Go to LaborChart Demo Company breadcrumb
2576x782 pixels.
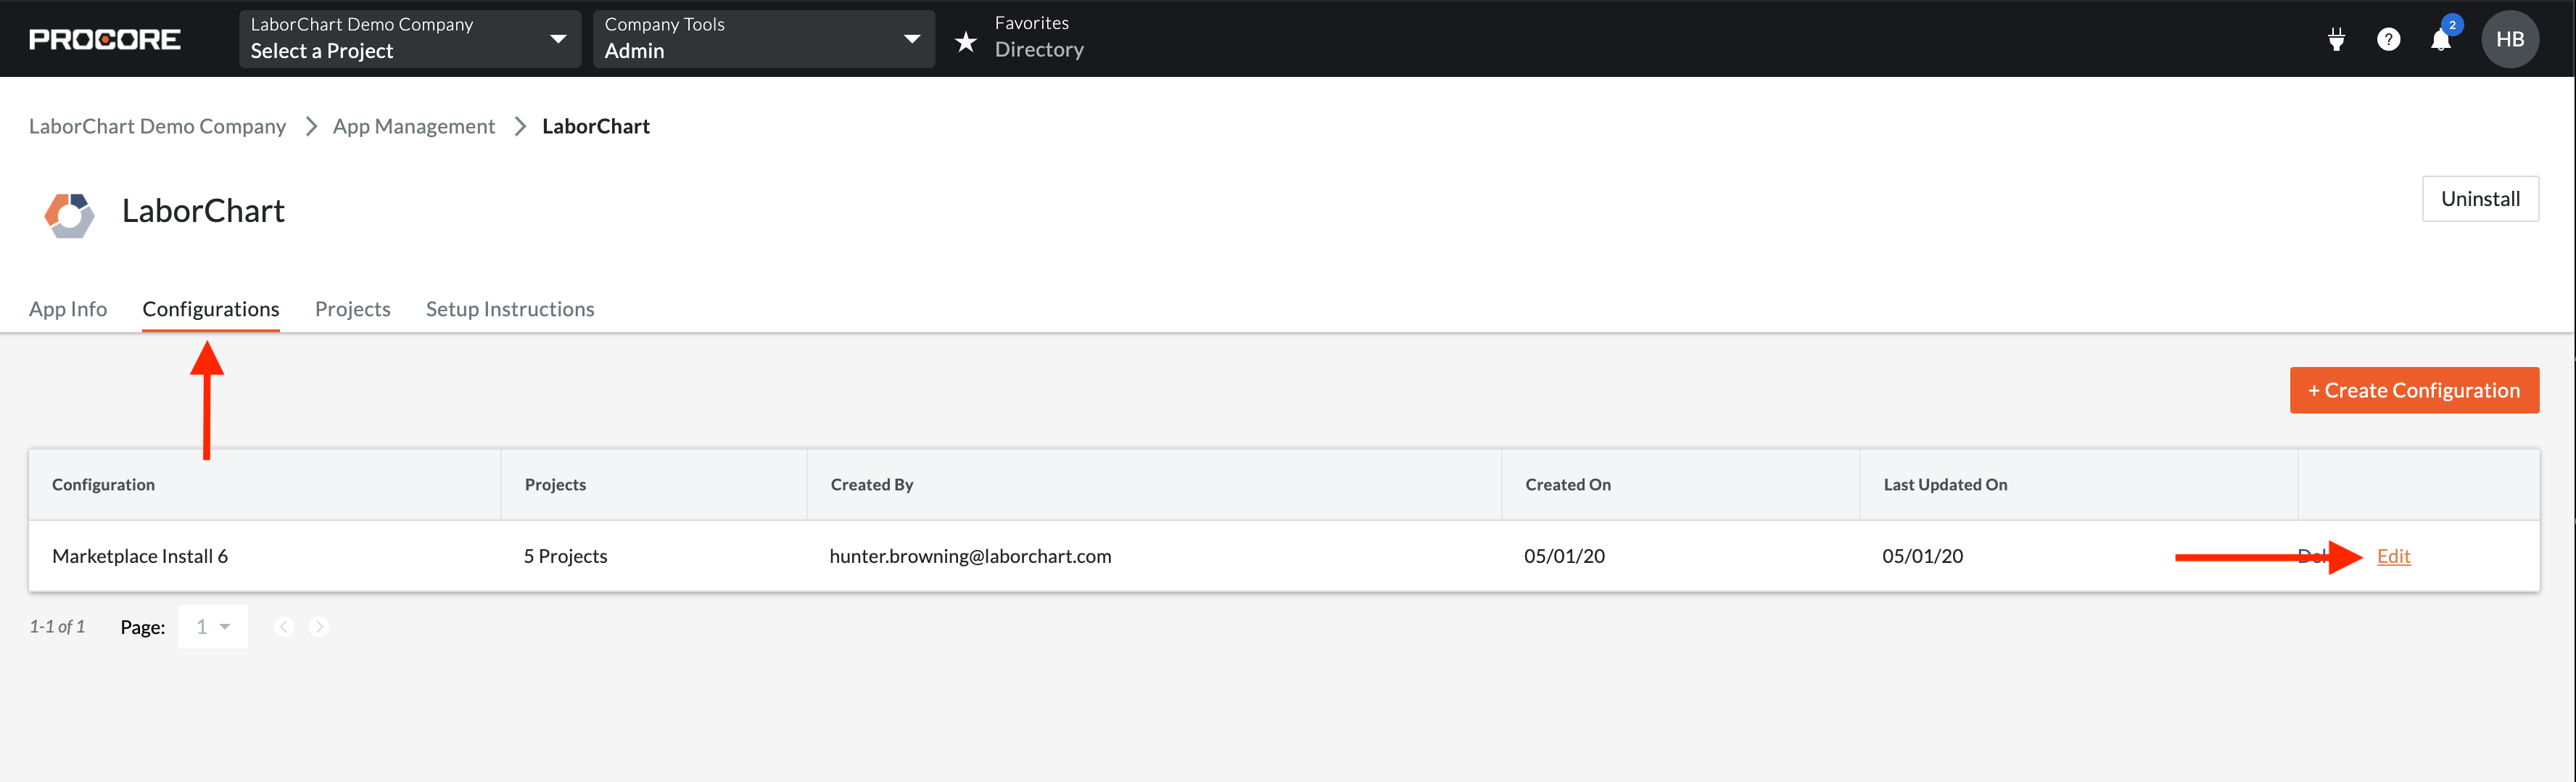[157, 126]
